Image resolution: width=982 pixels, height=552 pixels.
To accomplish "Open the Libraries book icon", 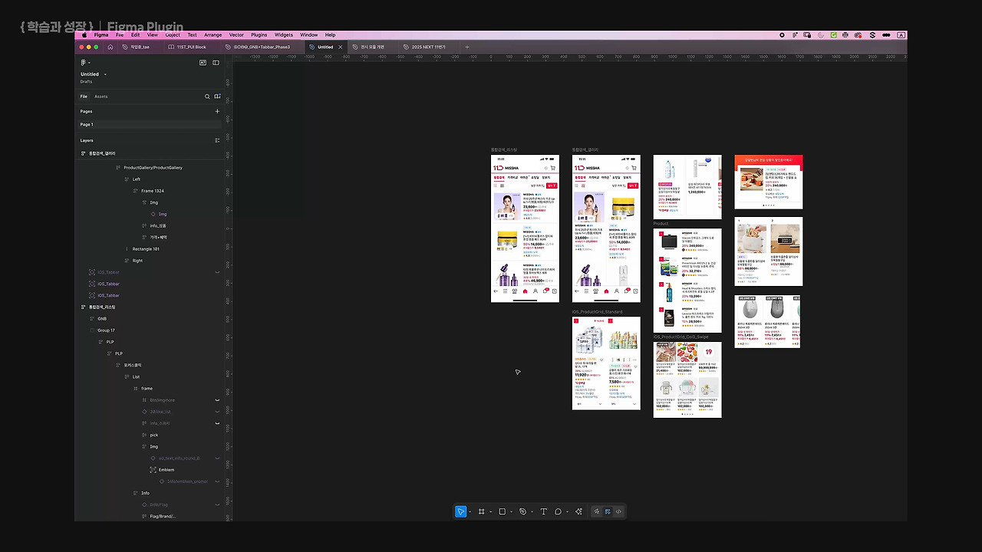I will [x=218, y=97].
